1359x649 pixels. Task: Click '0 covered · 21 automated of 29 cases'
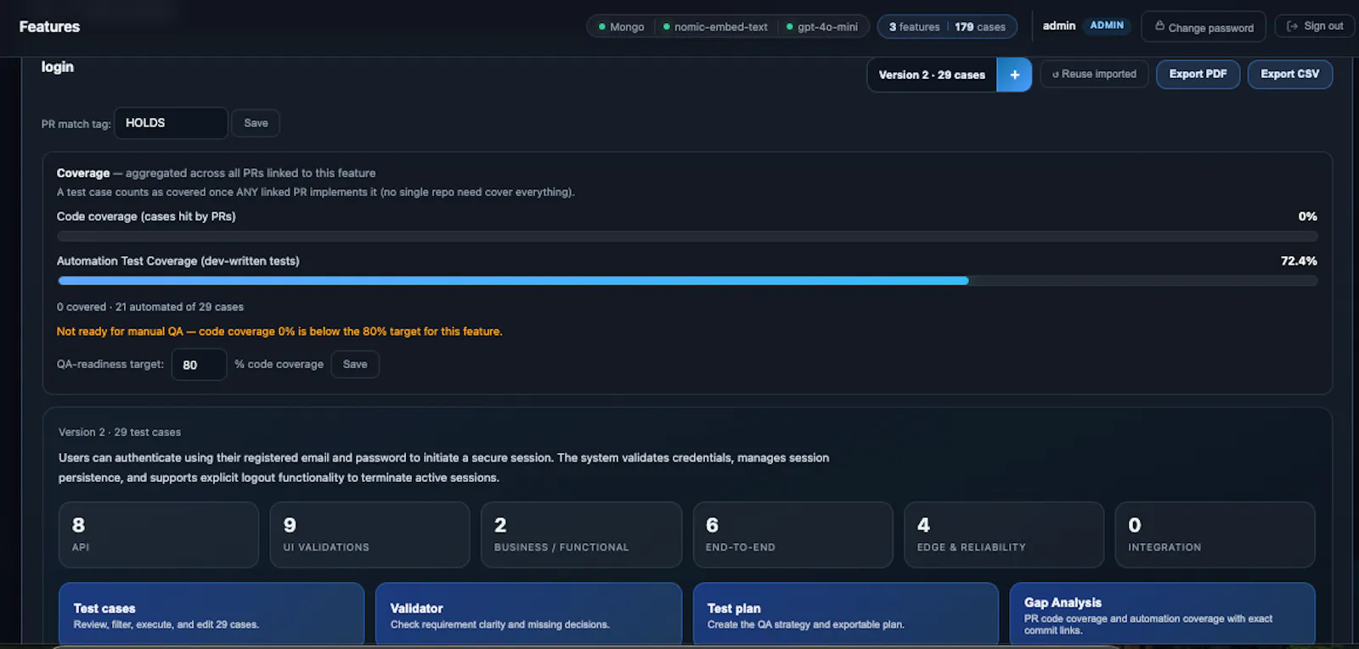[150, 307]
